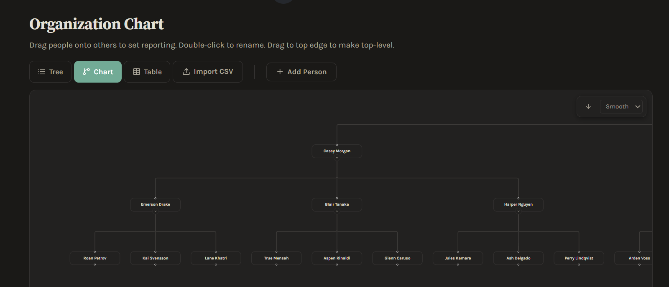Select the Roan Petrov card
The image size is (669, 287).
tap(95, 258)
